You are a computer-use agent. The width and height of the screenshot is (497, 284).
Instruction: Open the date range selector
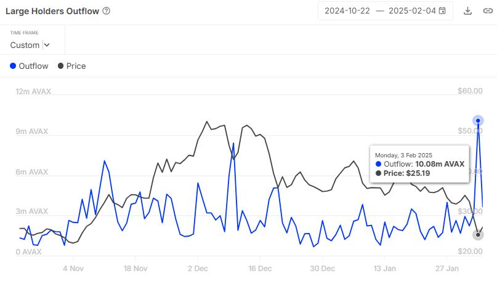(x=386, y=10)
